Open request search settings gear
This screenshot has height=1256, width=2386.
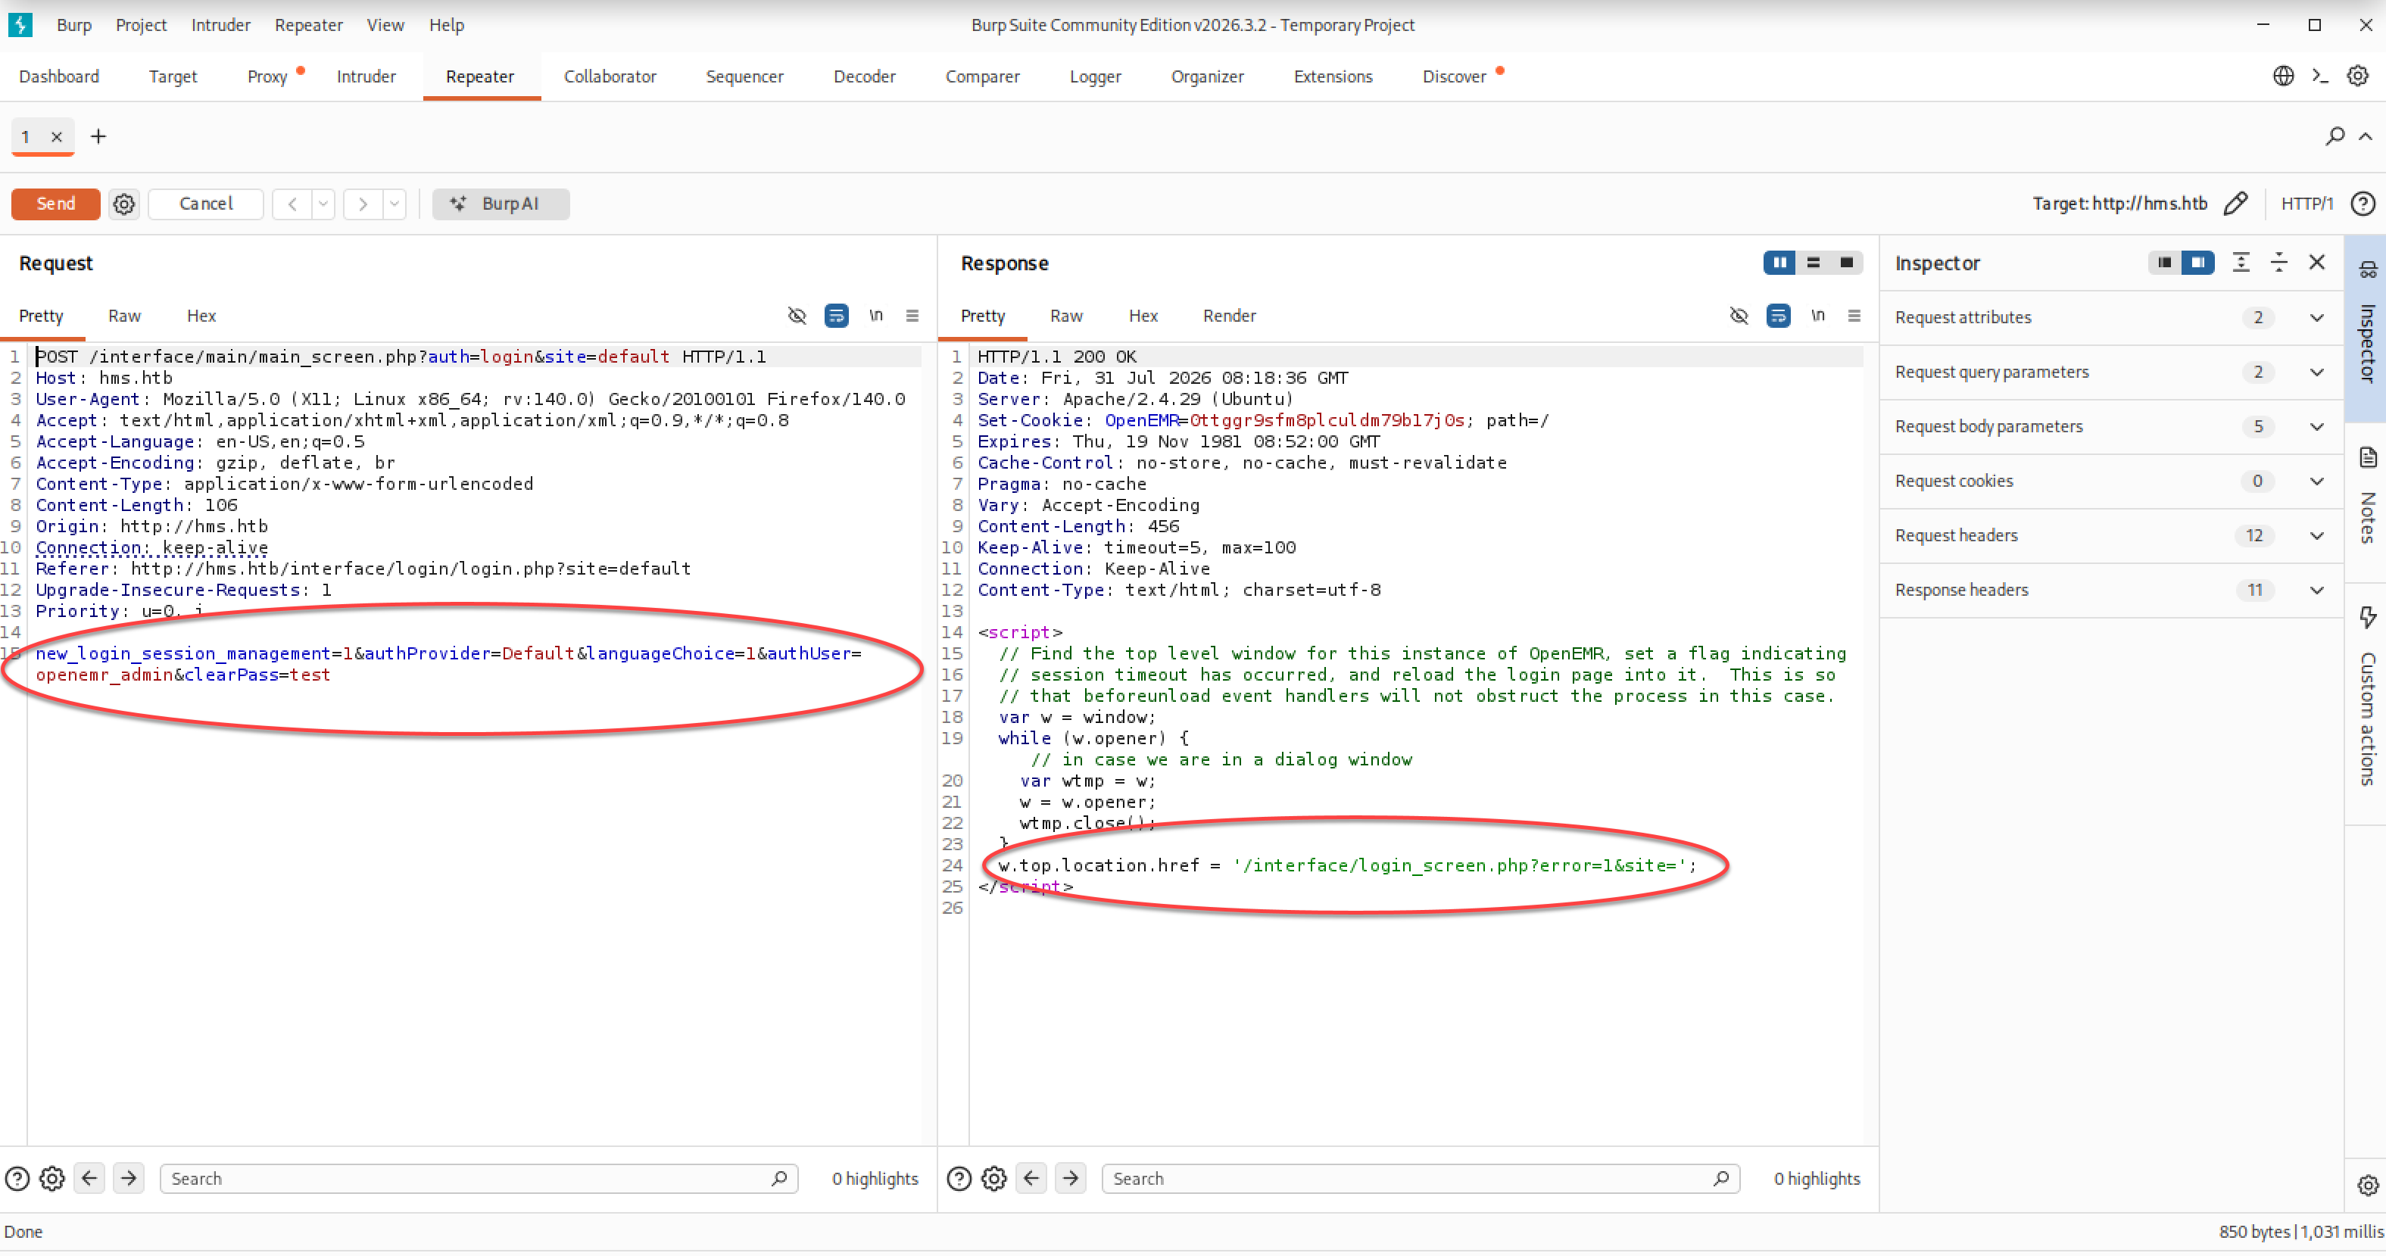53,1178
